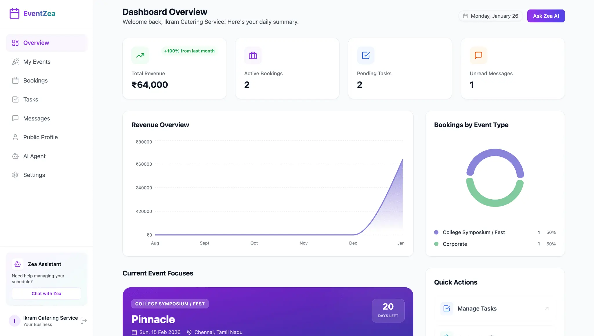594x336 pixels.
Task: Click the revenue chart line peak at Jan
Action: (402, 160)
